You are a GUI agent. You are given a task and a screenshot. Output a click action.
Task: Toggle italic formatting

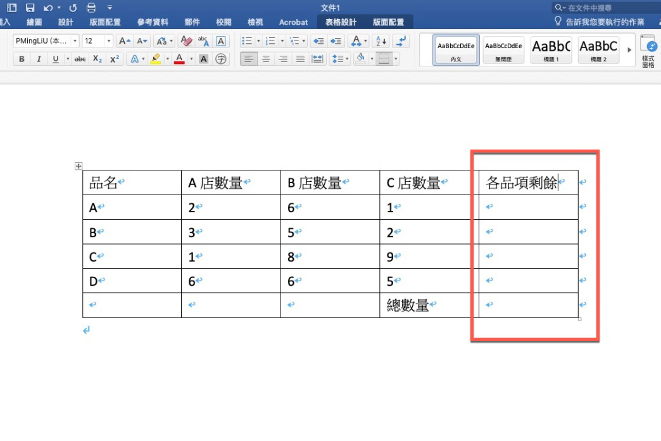point(39,58)
